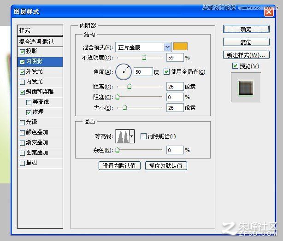The image size is (283, 241).
Task: Select the 投影 row label
Action: (x=32, y=51)
